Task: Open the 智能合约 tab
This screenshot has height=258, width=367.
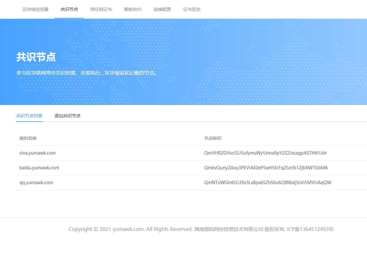Action: (x=133, y=9)
